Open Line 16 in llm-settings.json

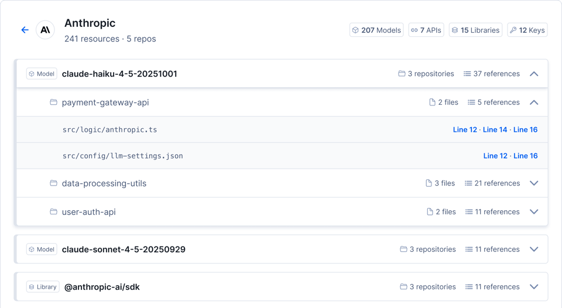click(525, 156)
